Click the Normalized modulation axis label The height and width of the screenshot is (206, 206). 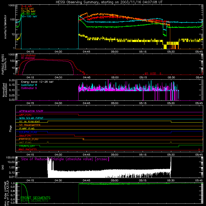5,90
